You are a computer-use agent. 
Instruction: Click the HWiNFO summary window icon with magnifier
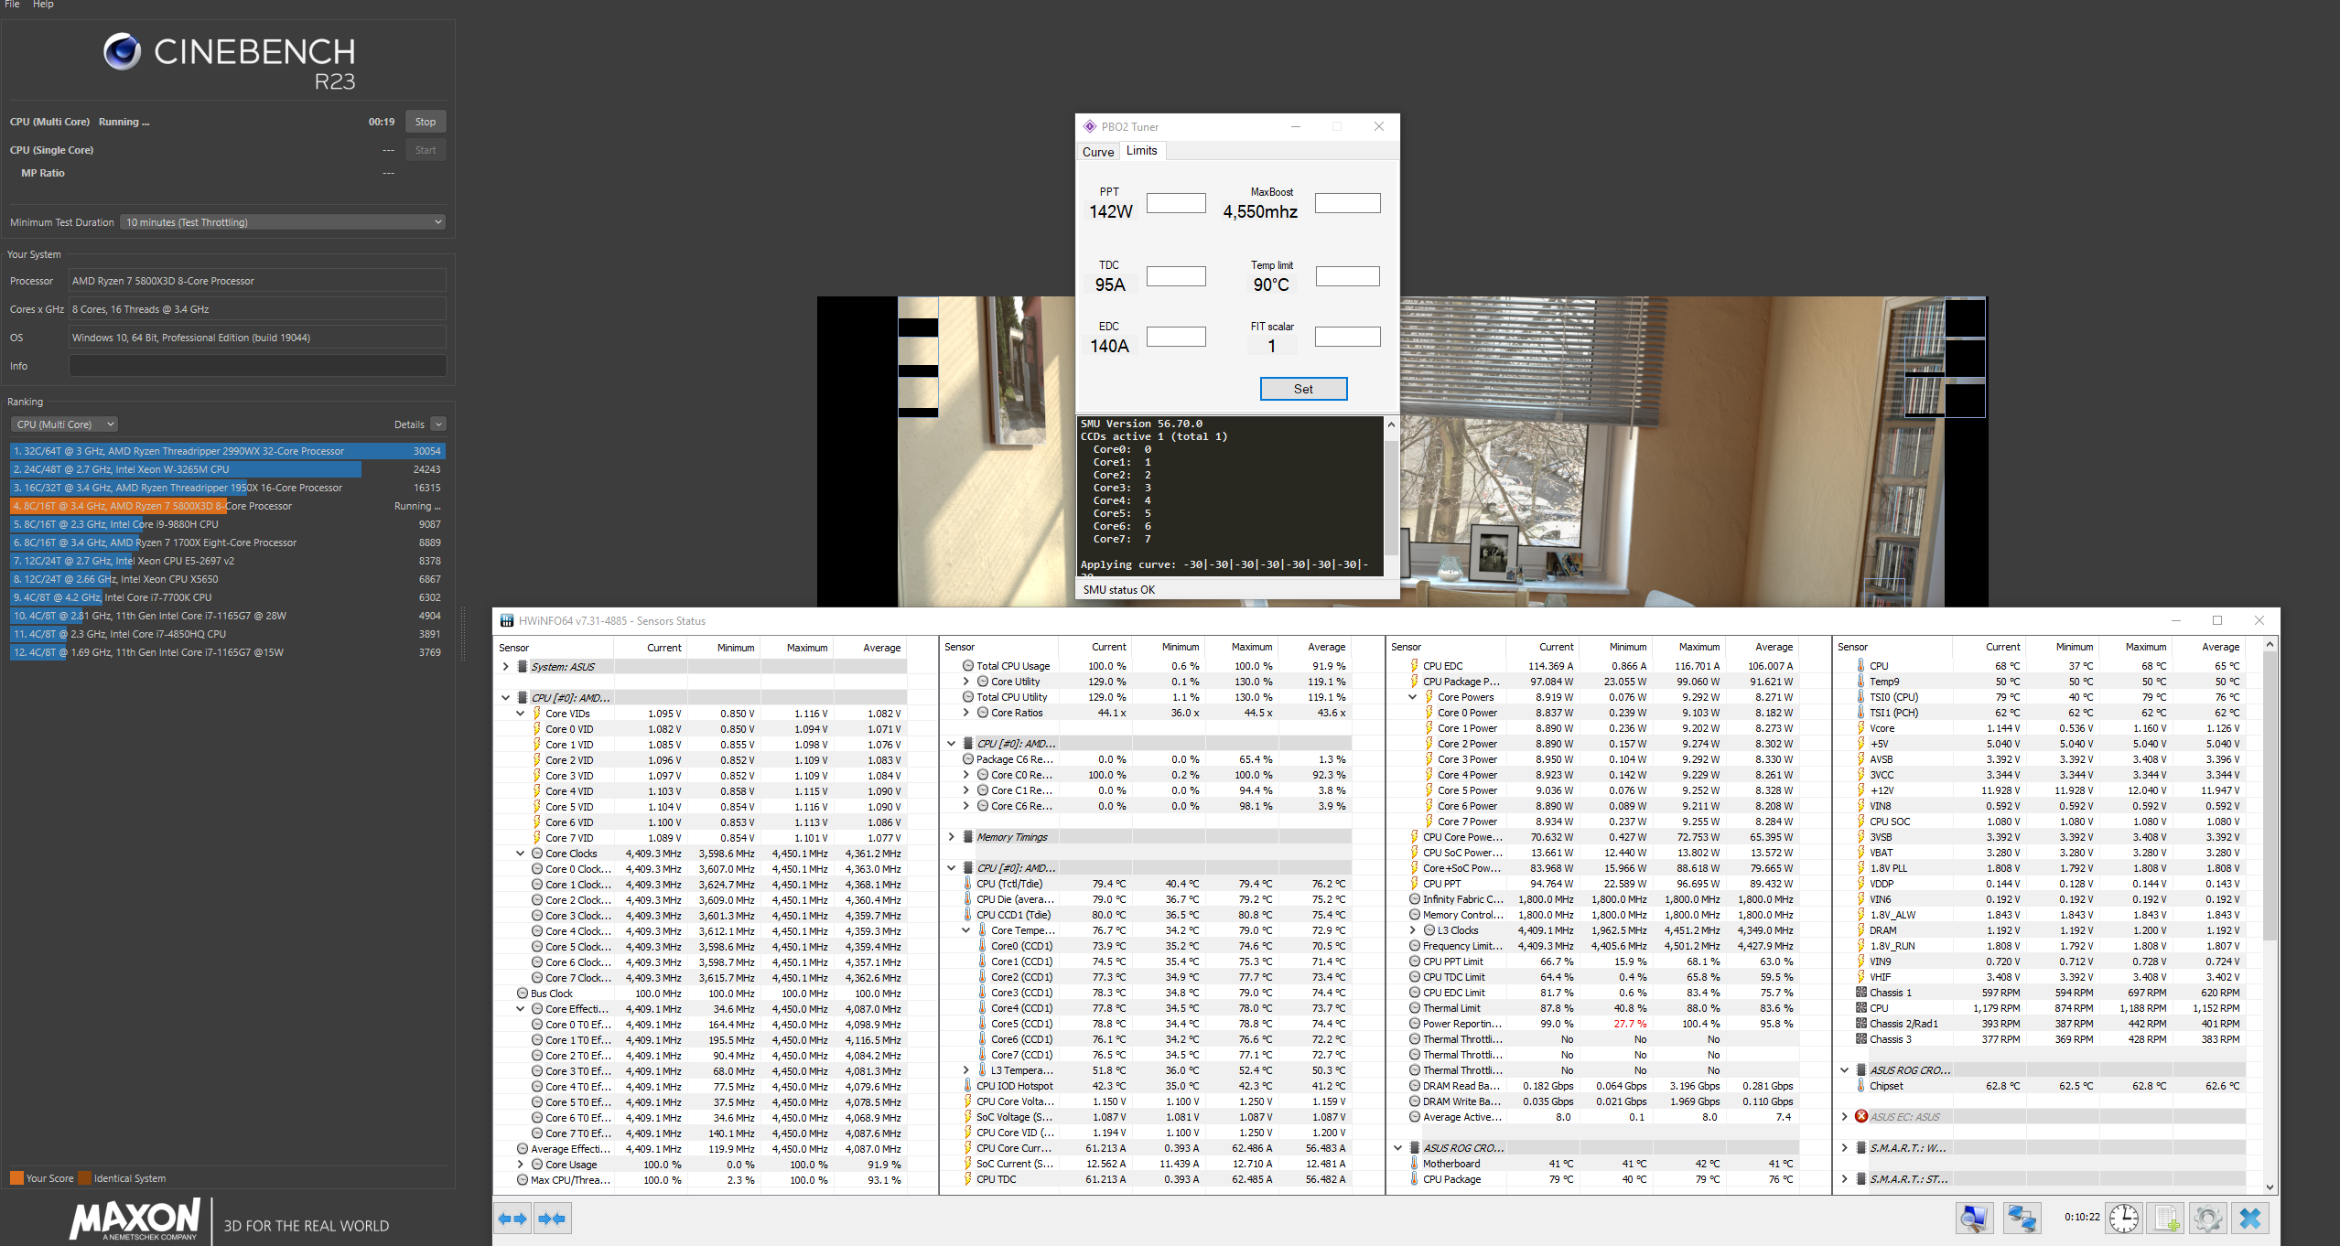pos(1974,1218)
